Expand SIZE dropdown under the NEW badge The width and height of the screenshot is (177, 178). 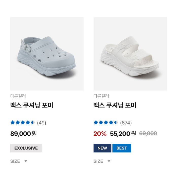coord(102,161)
